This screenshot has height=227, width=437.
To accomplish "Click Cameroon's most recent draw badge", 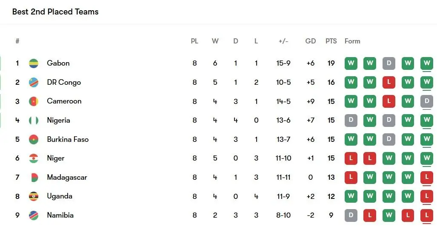I will point(426,101).
